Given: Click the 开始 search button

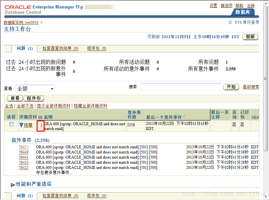Looking at the screenshot, I should pyautogui.click(x=231, y=87).
